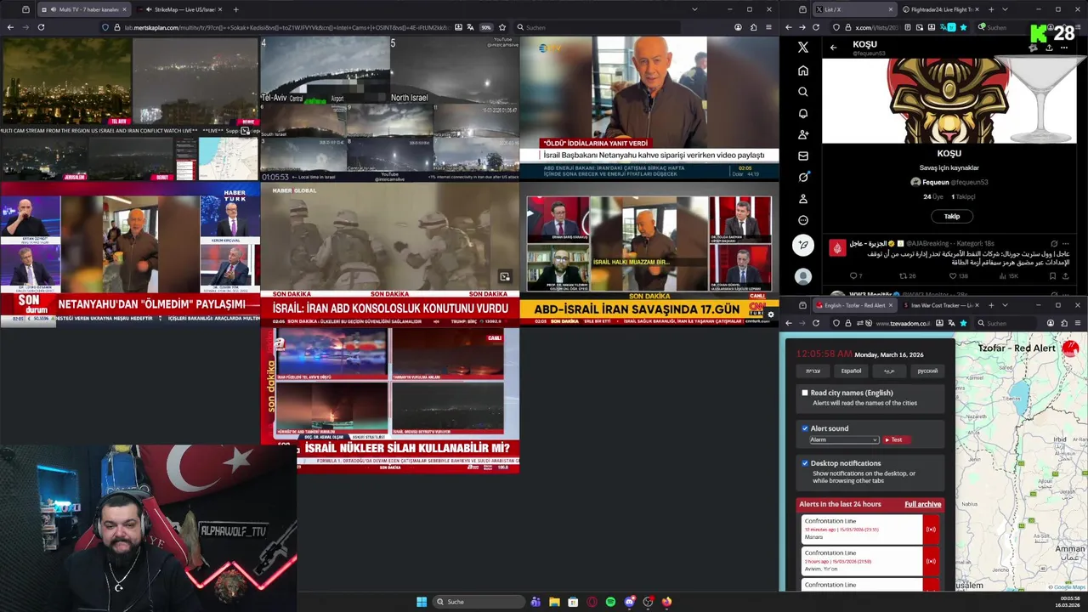Open more options on the KOŞU list header

tap(1063, 48)
